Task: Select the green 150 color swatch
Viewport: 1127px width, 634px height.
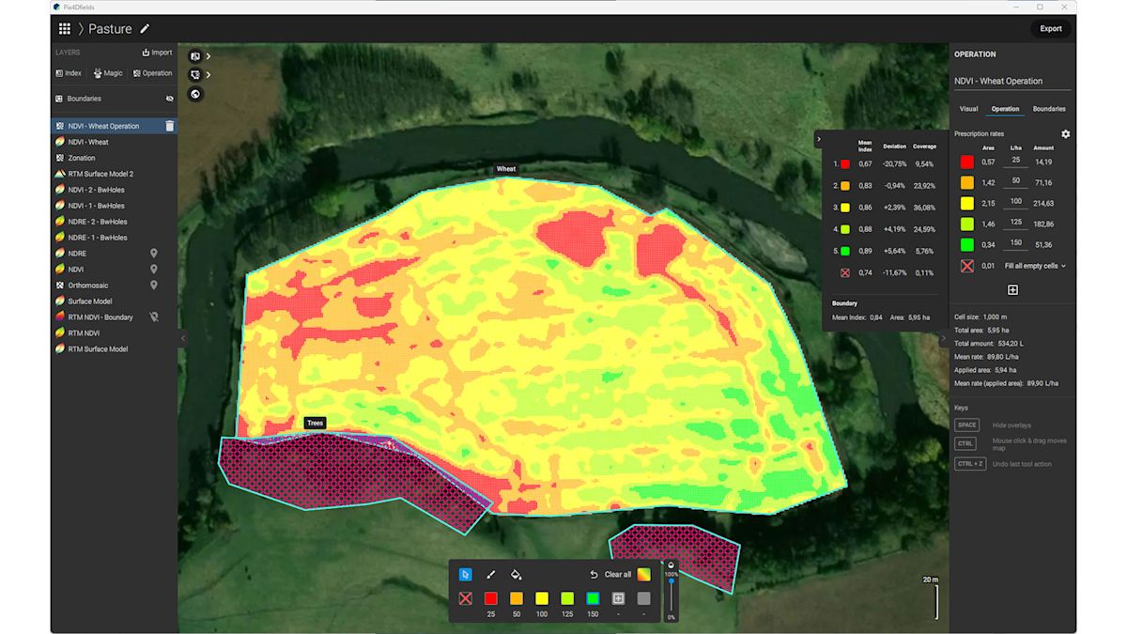Action: [x=592, y=598]
